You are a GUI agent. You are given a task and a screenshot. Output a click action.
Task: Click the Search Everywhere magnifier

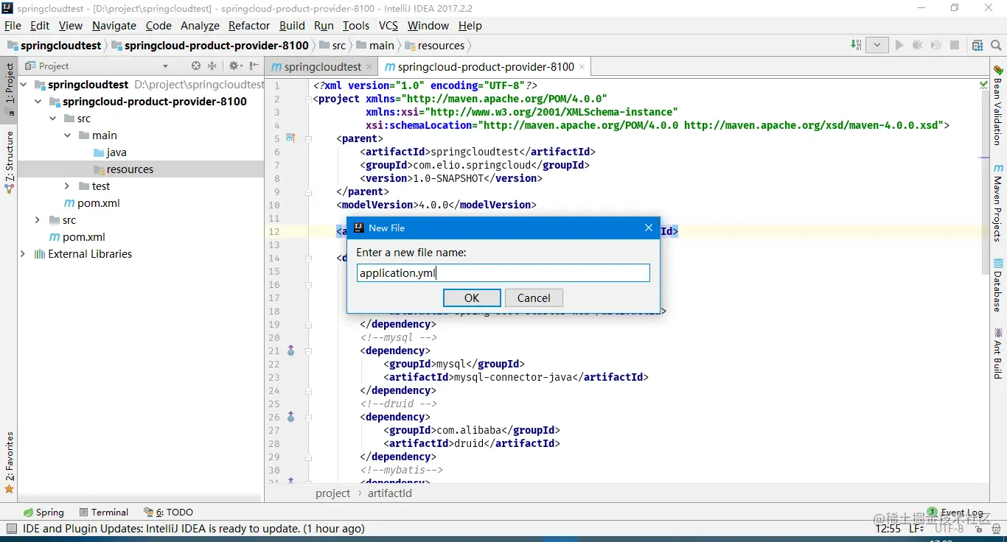pos(996,45)
